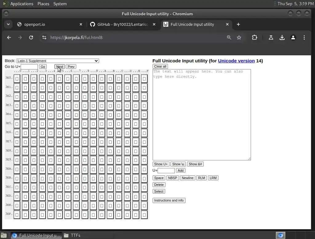315x239 pixels.
Task: Switch to the GitHub Bry10022/Lentariso tab
Action: (x=122, y=24)
